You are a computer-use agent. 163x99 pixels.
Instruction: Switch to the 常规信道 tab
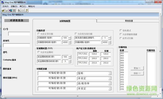(x=129, y=21)
